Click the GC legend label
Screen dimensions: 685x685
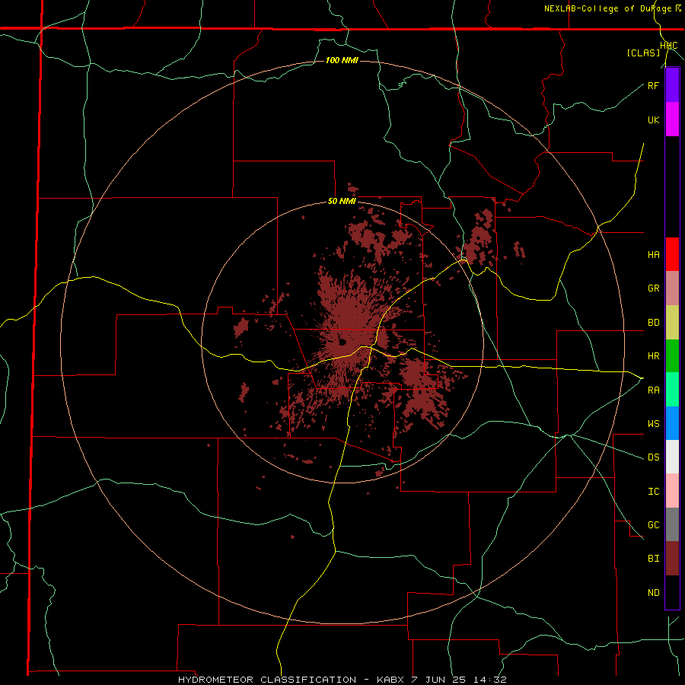pyautogui.click(x=653, y=525)
